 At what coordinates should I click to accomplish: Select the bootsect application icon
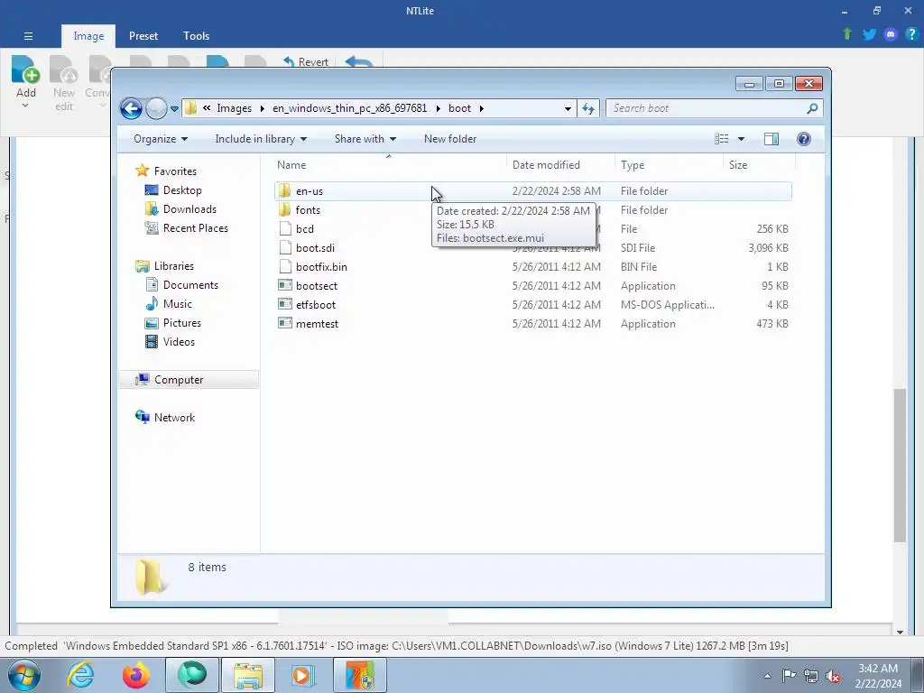[285, 286]
